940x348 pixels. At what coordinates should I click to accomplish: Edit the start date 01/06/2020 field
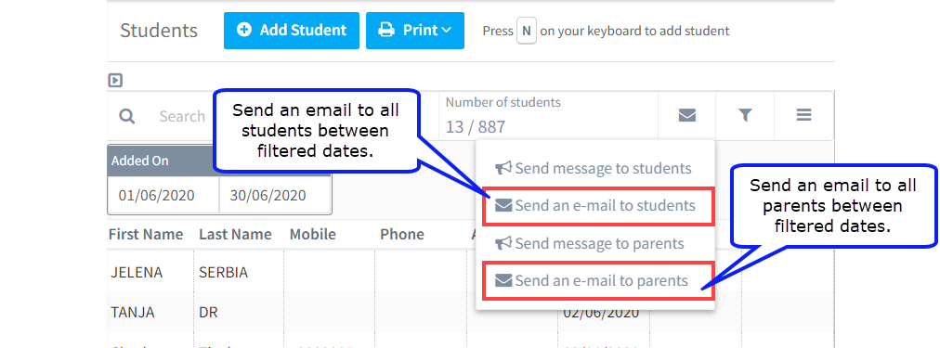pos(163,195)
